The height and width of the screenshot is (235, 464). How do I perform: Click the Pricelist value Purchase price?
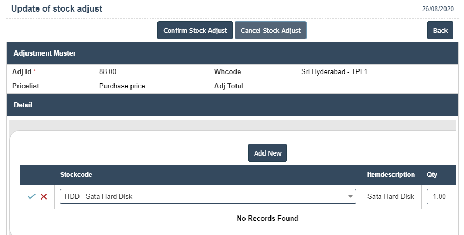pyautogui.click(x=122, y=86)
